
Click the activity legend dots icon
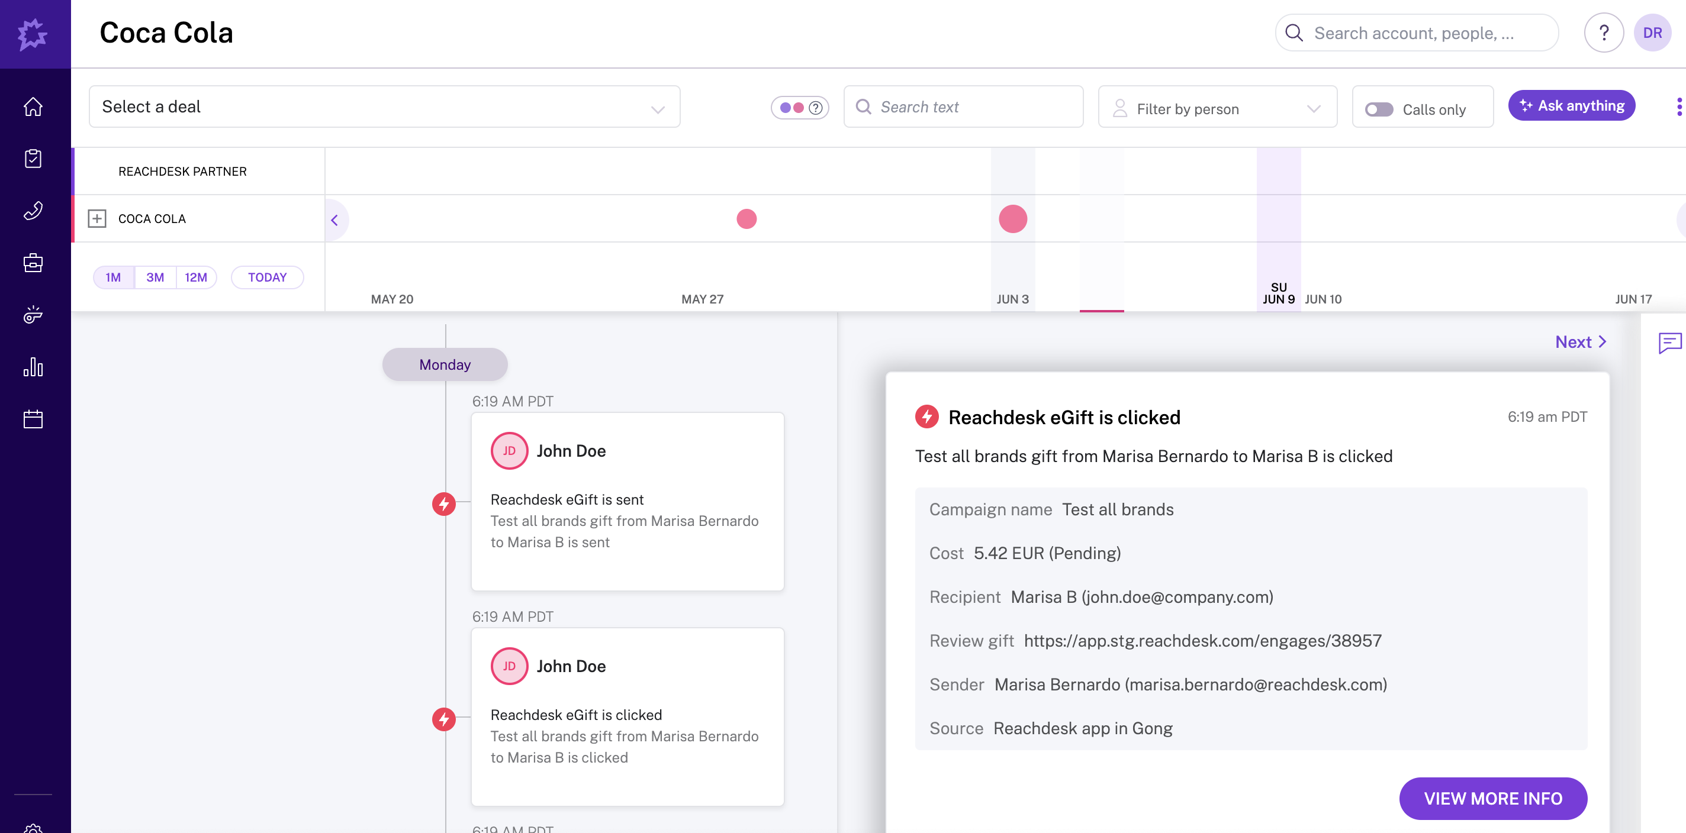pos(800,107)
